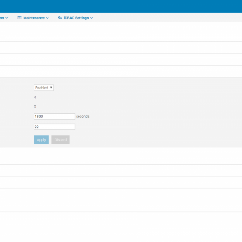Open the Enabled dropdown list
The height and width of the screenshot is (242, 242).
44,88
